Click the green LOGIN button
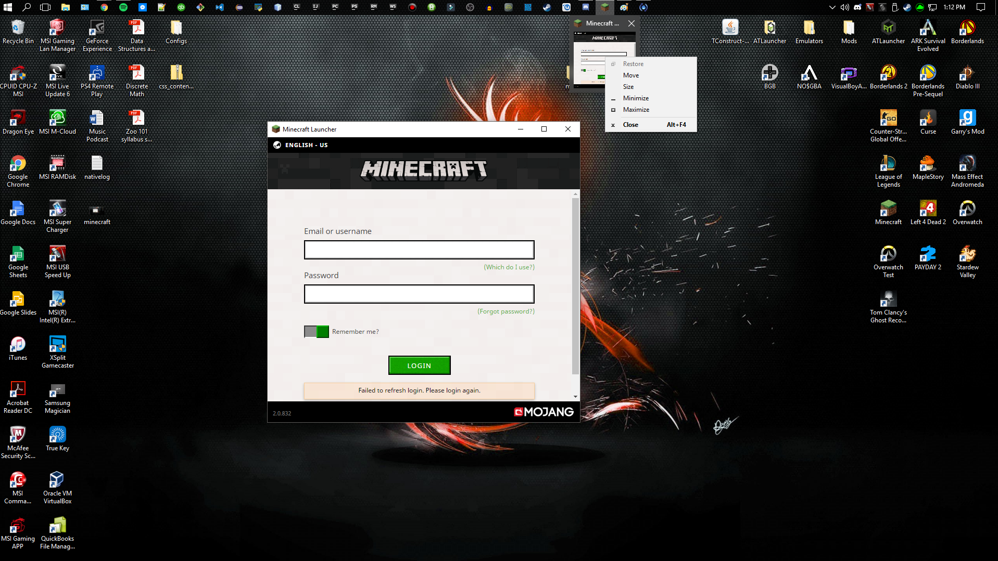Screen dimensions: 998x561 (x=419, y=366)
